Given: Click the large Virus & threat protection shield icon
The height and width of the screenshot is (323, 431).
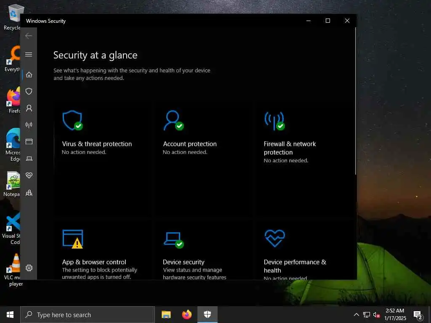Looking at the screenshot, I should pos(72,120).
